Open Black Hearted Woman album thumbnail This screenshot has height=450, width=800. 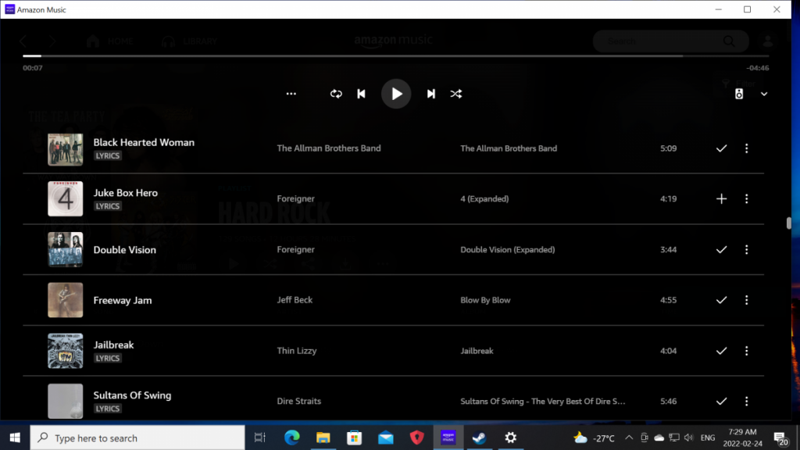(66, 149)
